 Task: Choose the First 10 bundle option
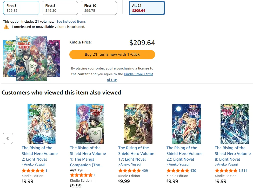[99, 8]
